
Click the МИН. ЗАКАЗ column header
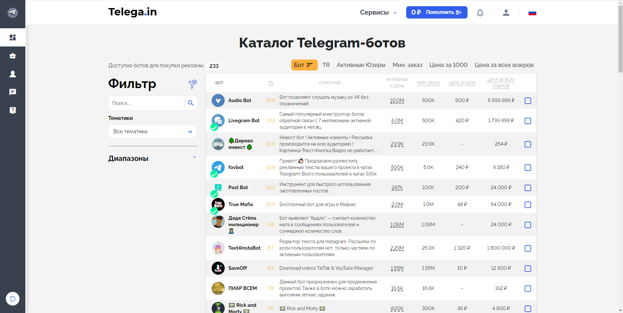428,83
